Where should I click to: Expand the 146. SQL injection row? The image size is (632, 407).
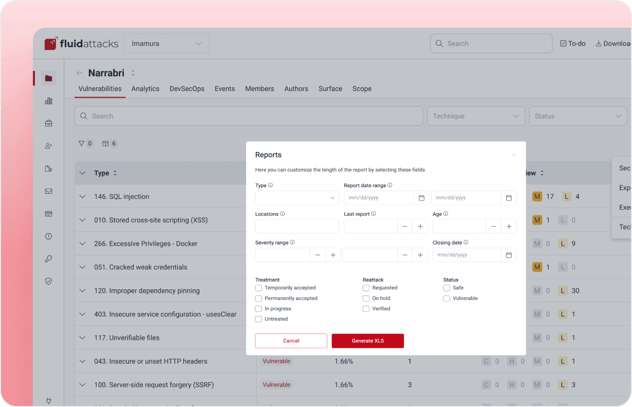[82, 196]
